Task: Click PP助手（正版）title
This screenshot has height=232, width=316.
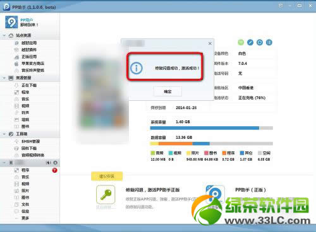Action: (250, 190)
